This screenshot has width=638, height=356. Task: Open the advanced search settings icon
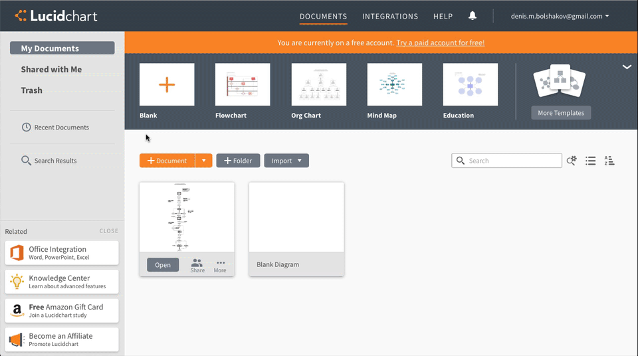click(572, 161)
